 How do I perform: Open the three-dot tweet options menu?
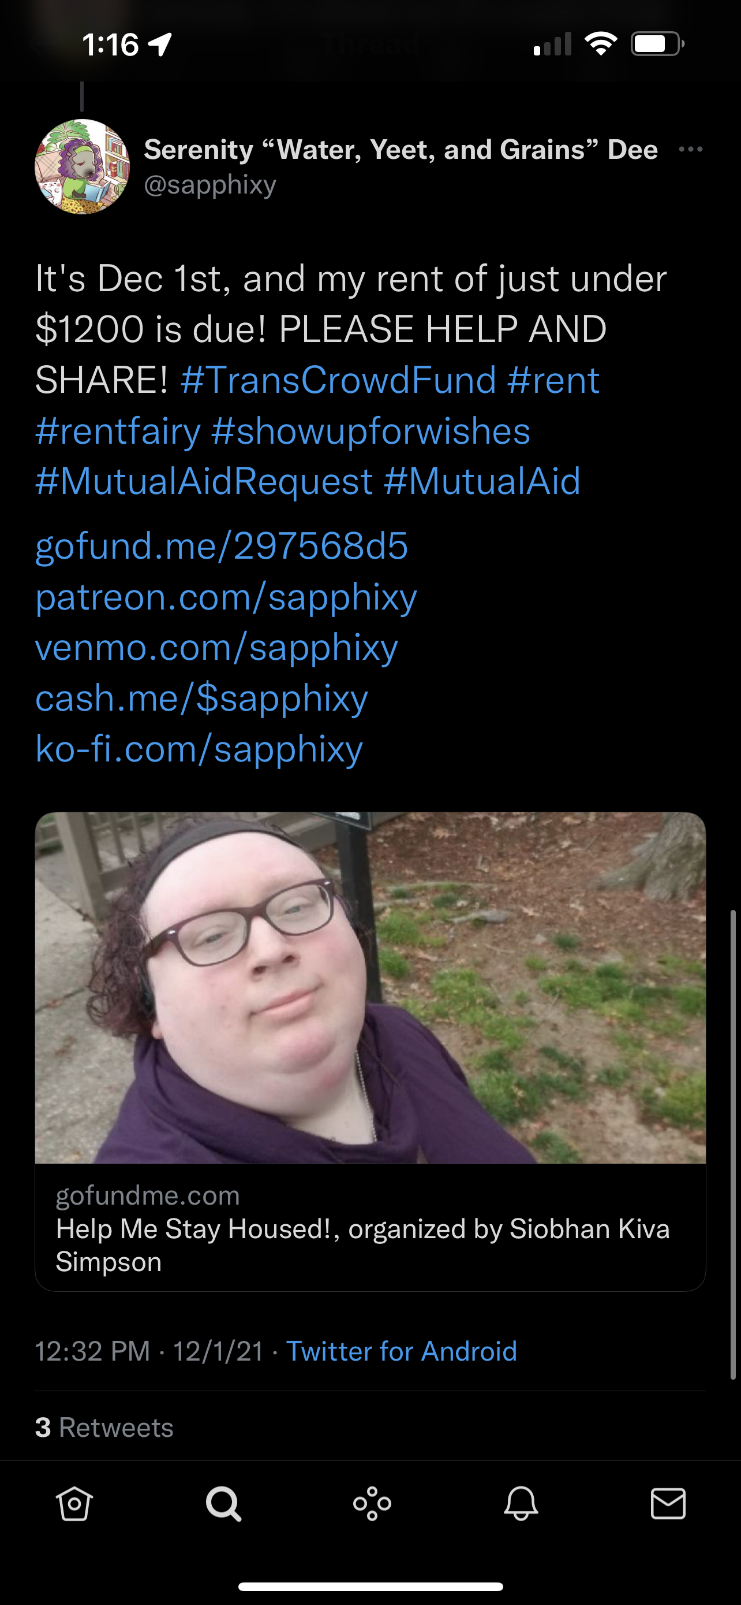click(691, 150)
